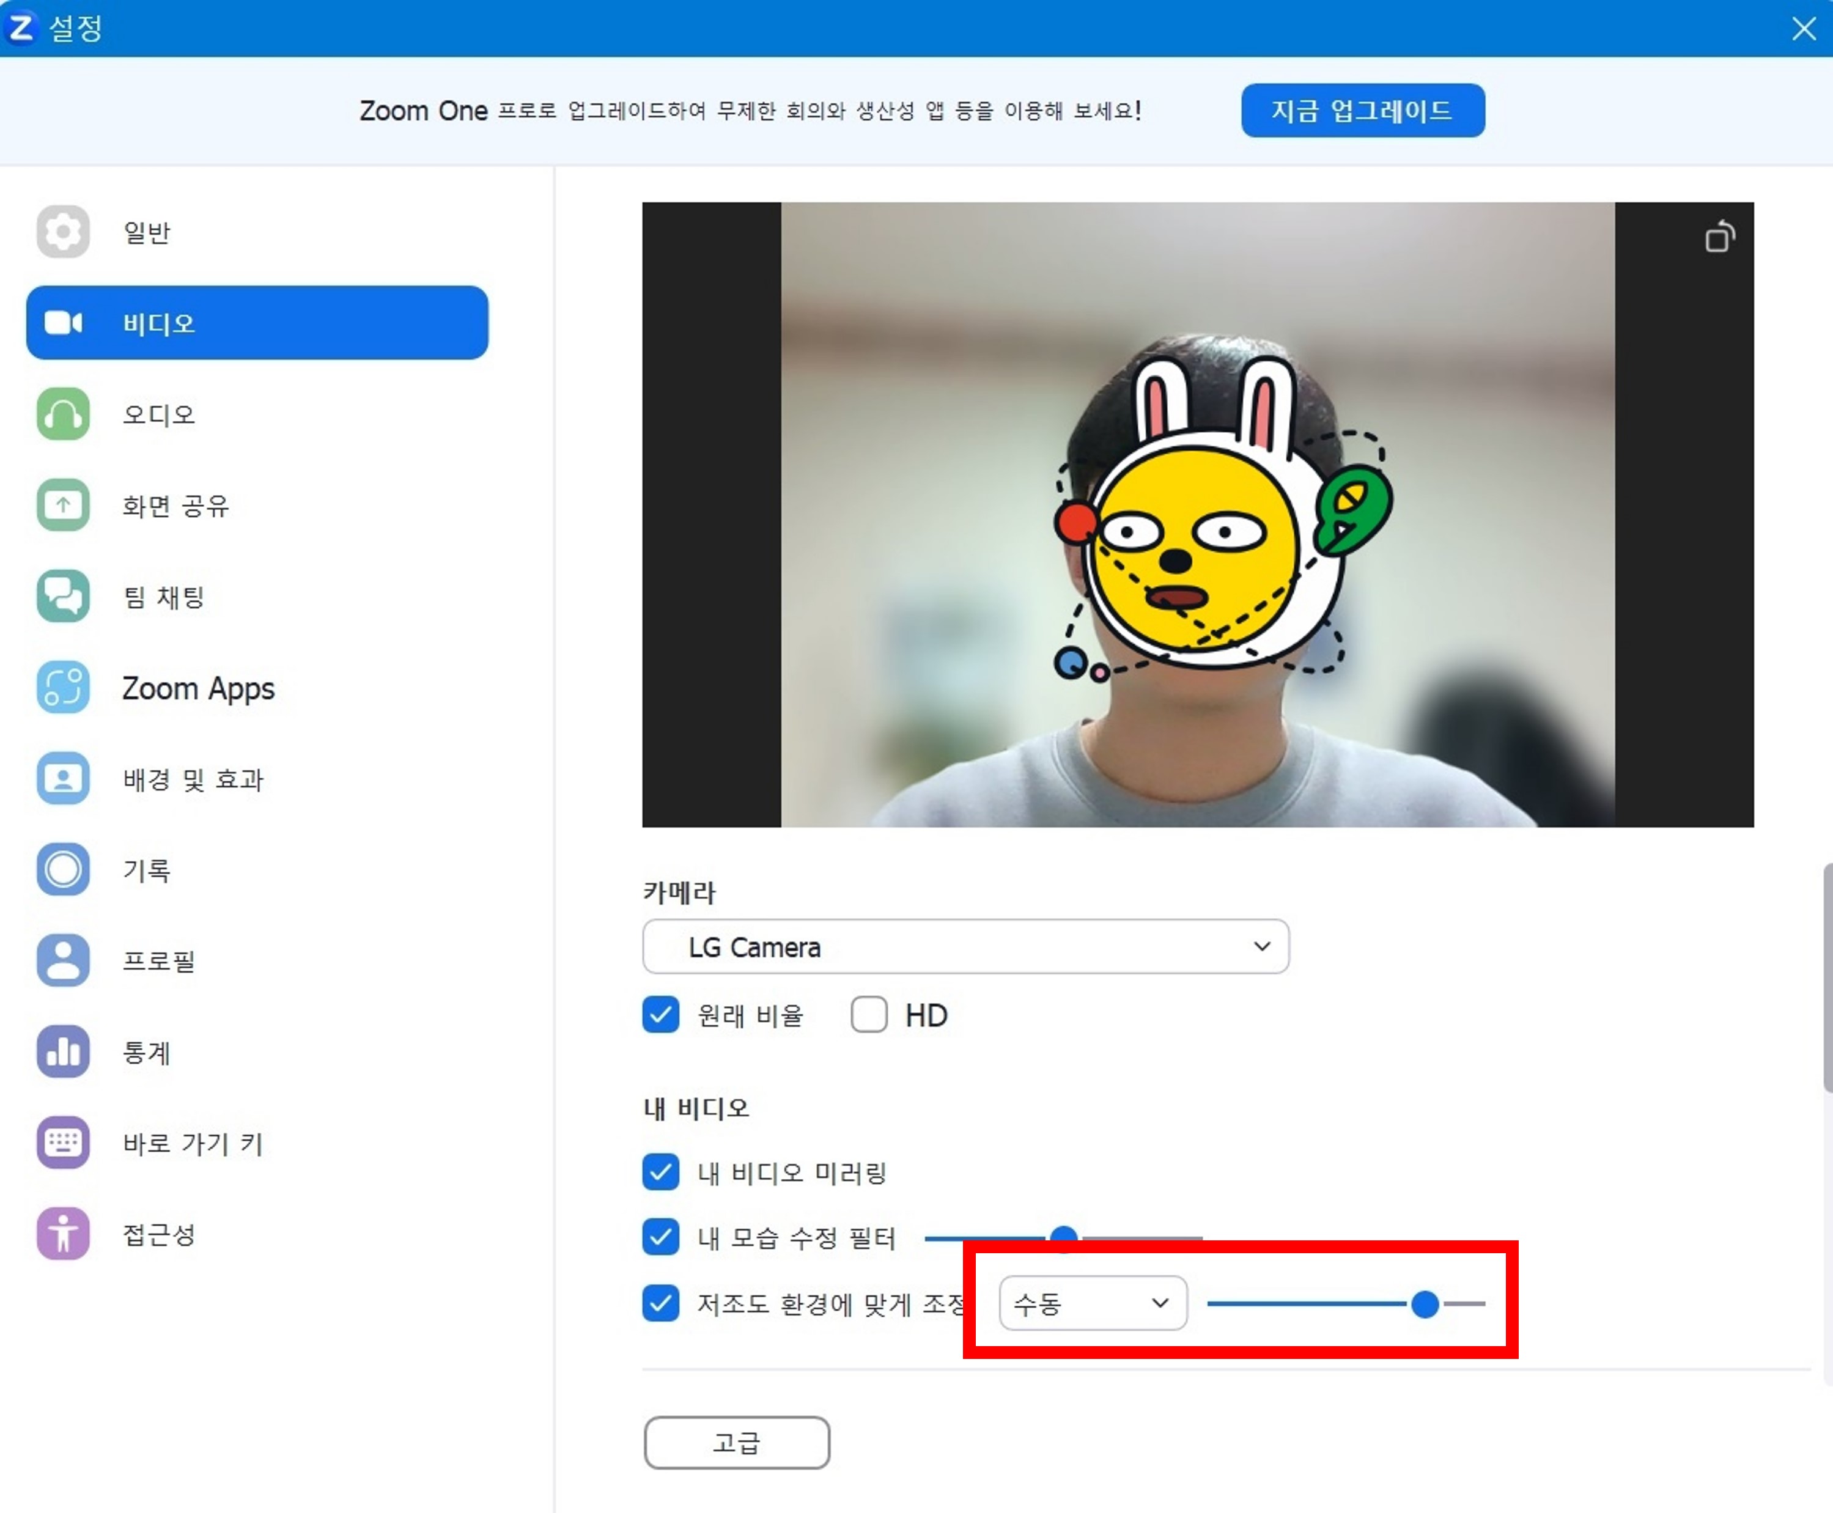Click 지금 업그레이드 button

click(x=1362, y=110)
